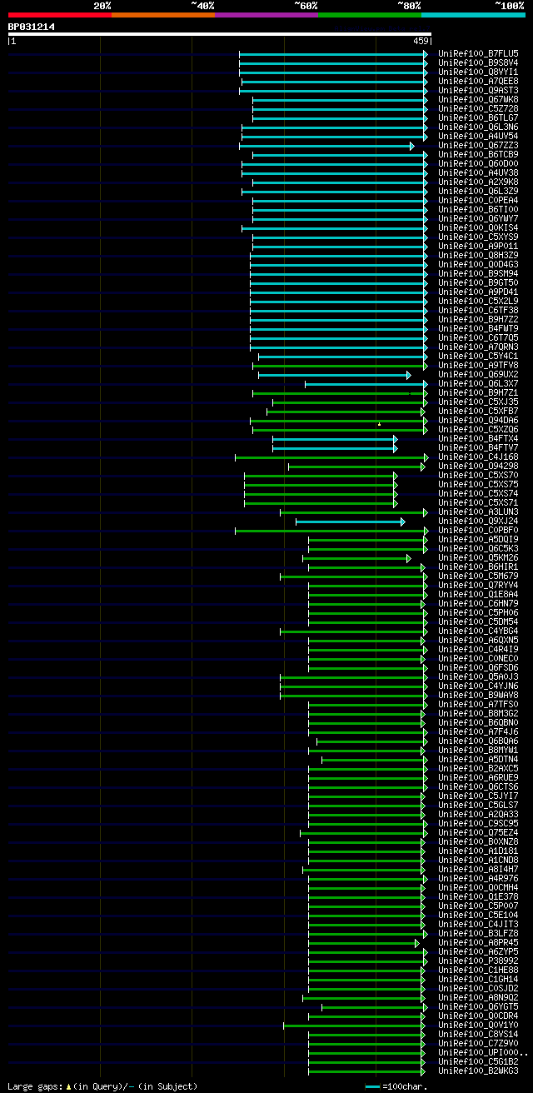Select the UniRef100_C5XFB7 label

(478, 411)
